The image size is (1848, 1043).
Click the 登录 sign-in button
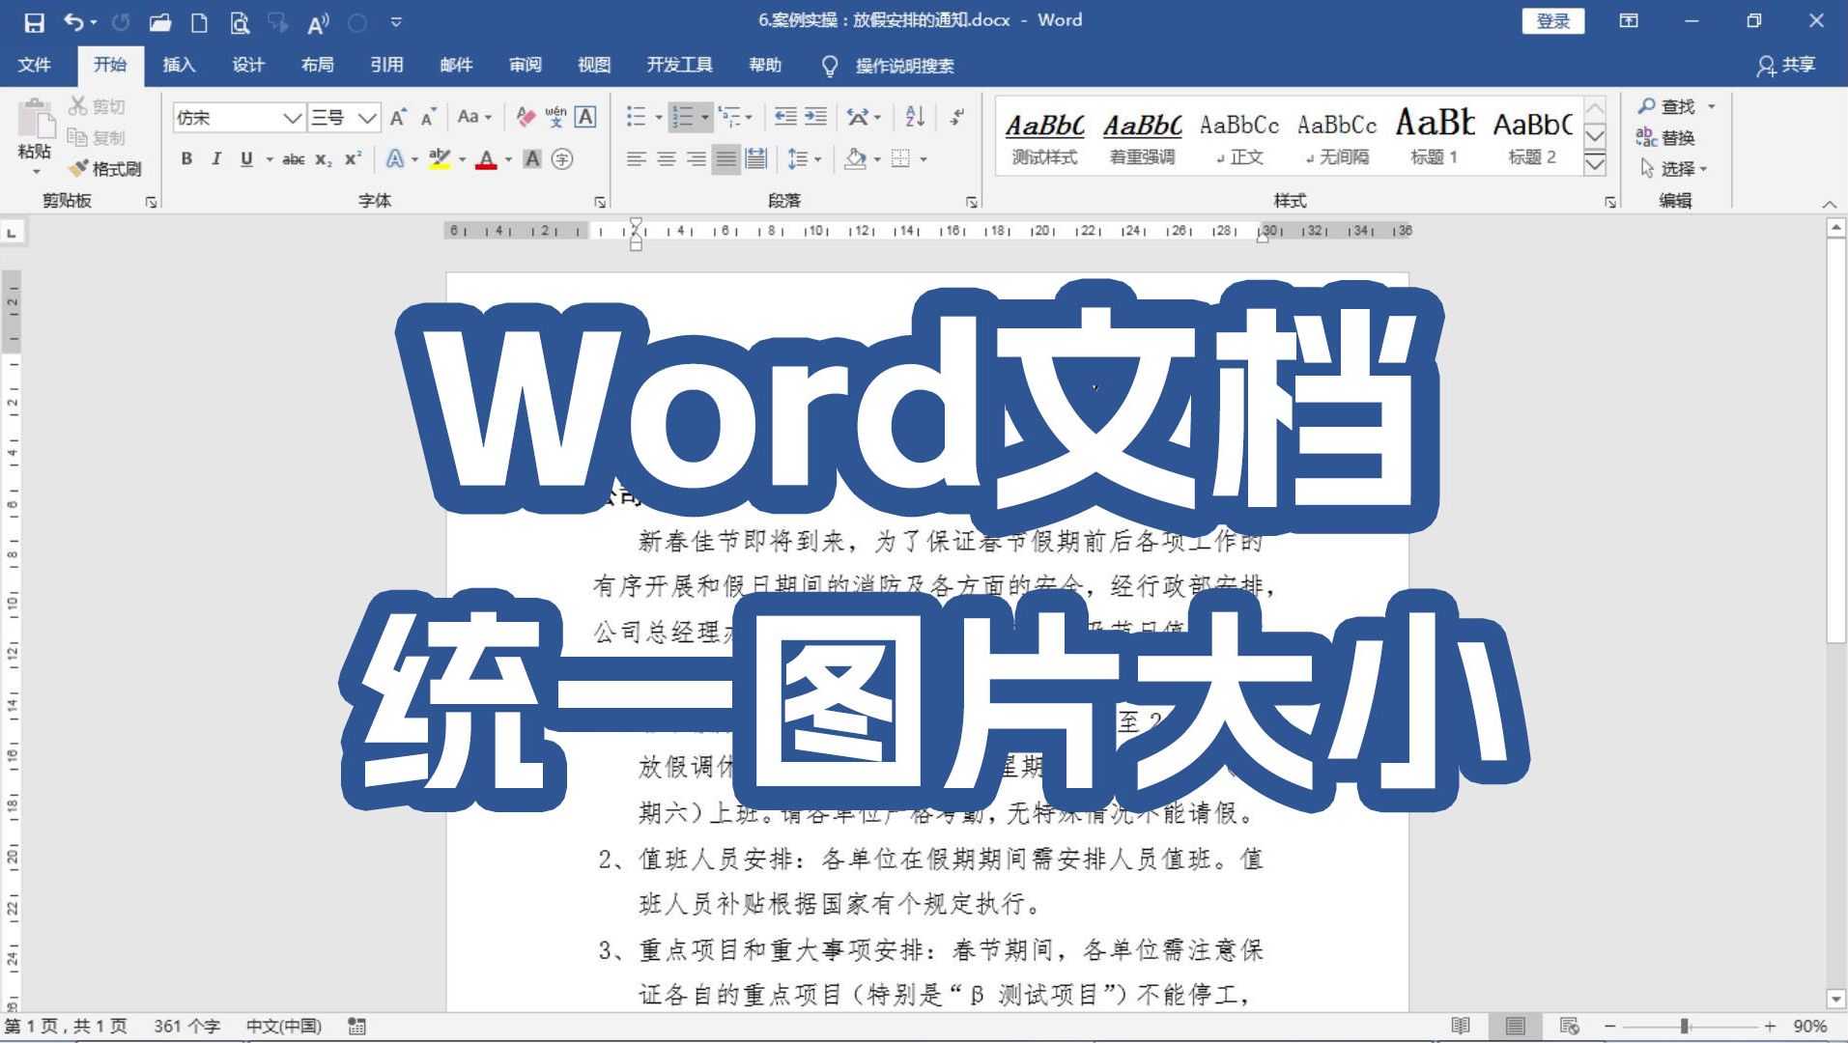coord(1553,21)
